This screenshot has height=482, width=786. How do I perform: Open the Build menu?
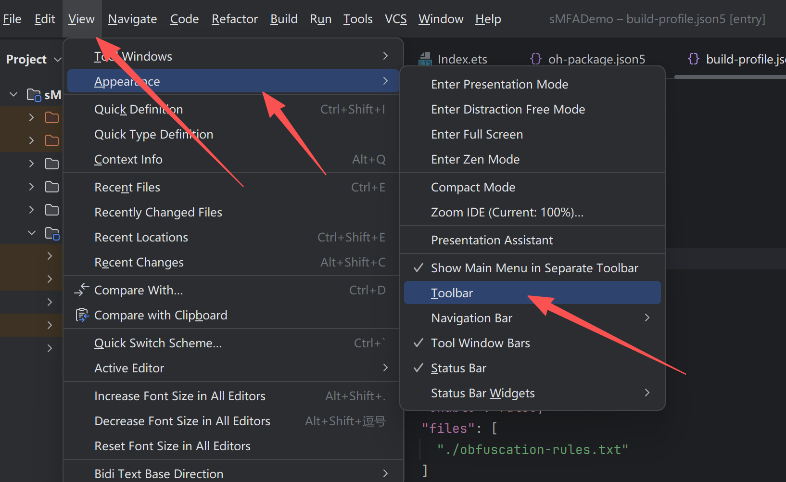click(284, 19)
